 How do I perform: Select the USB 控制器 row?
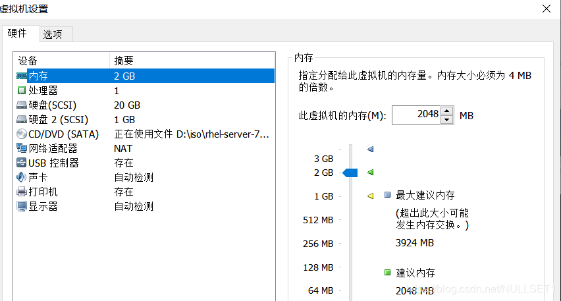(x=144, y=163)
